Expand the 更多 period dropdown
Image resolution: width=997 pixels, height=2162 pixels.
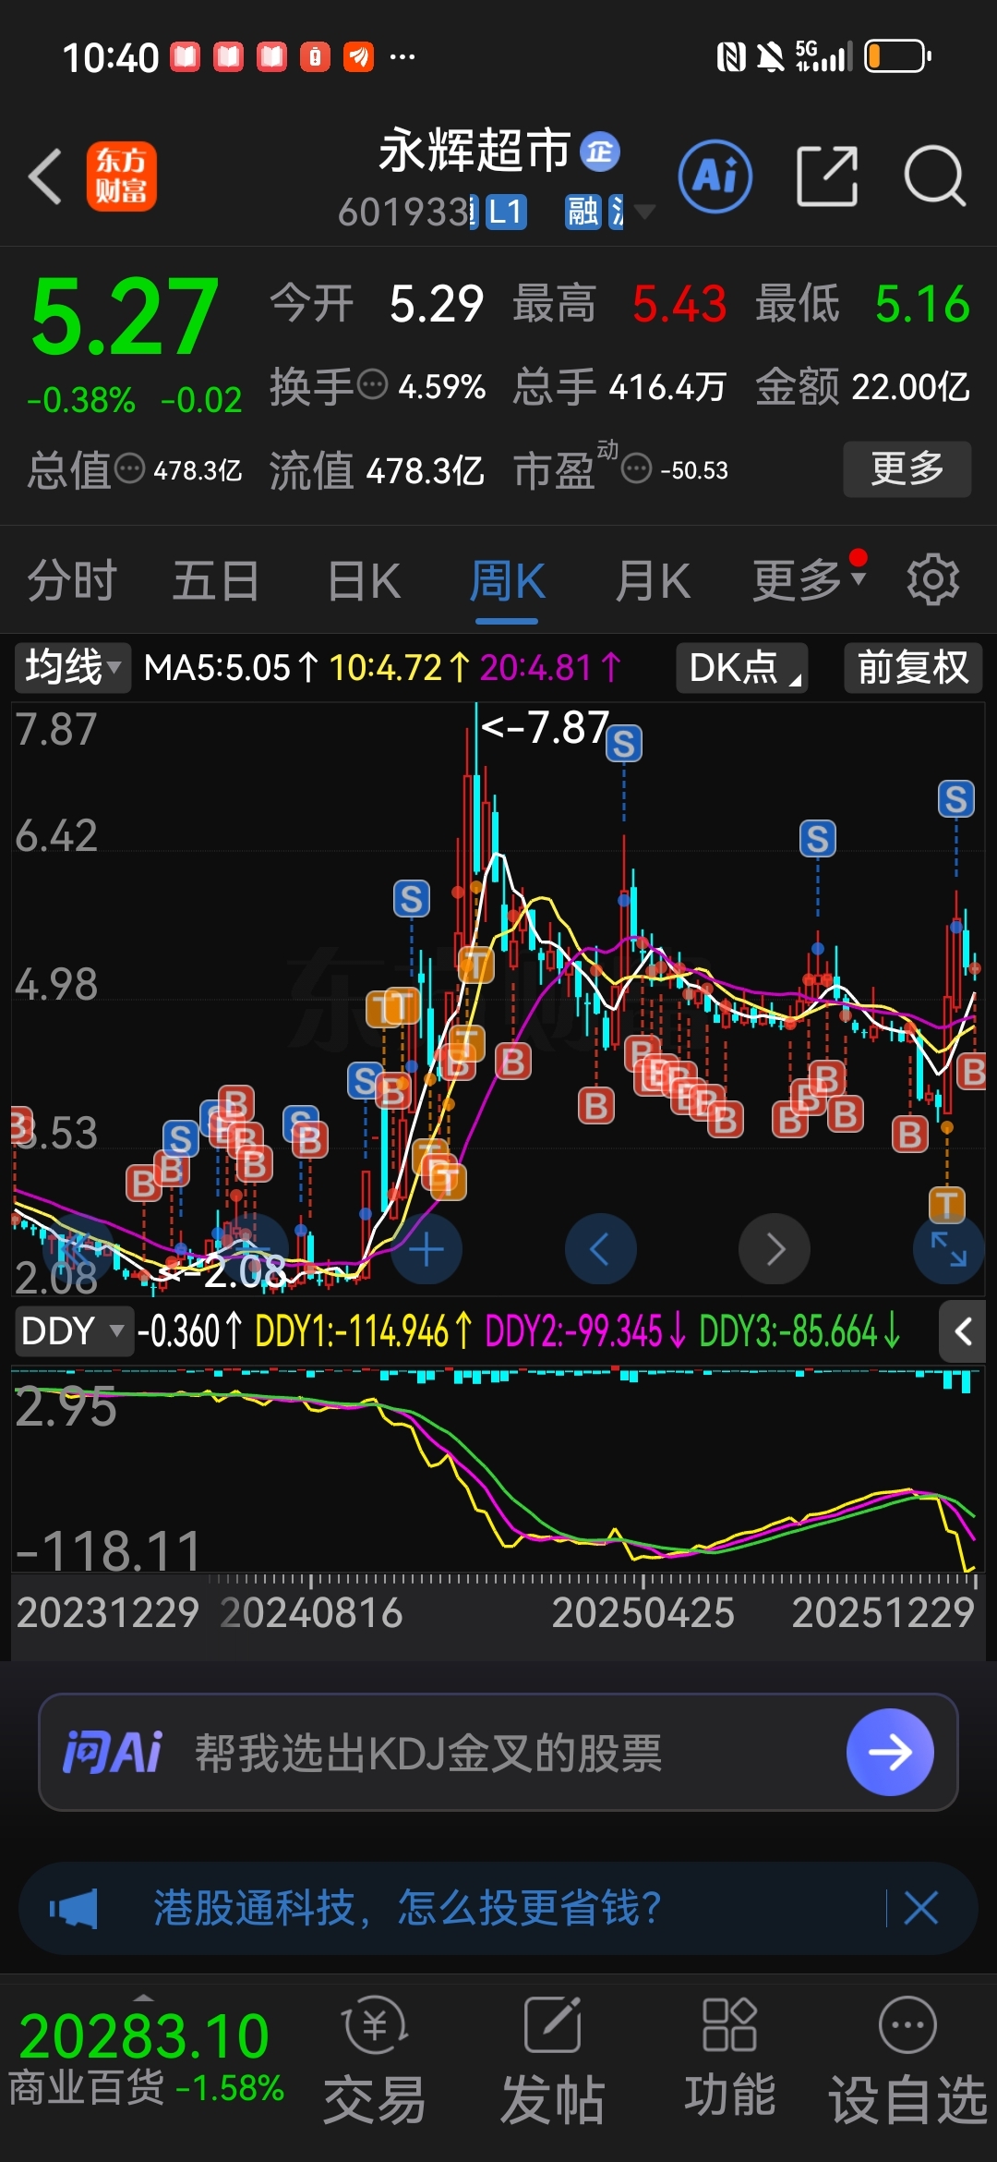tap(810, 580)
